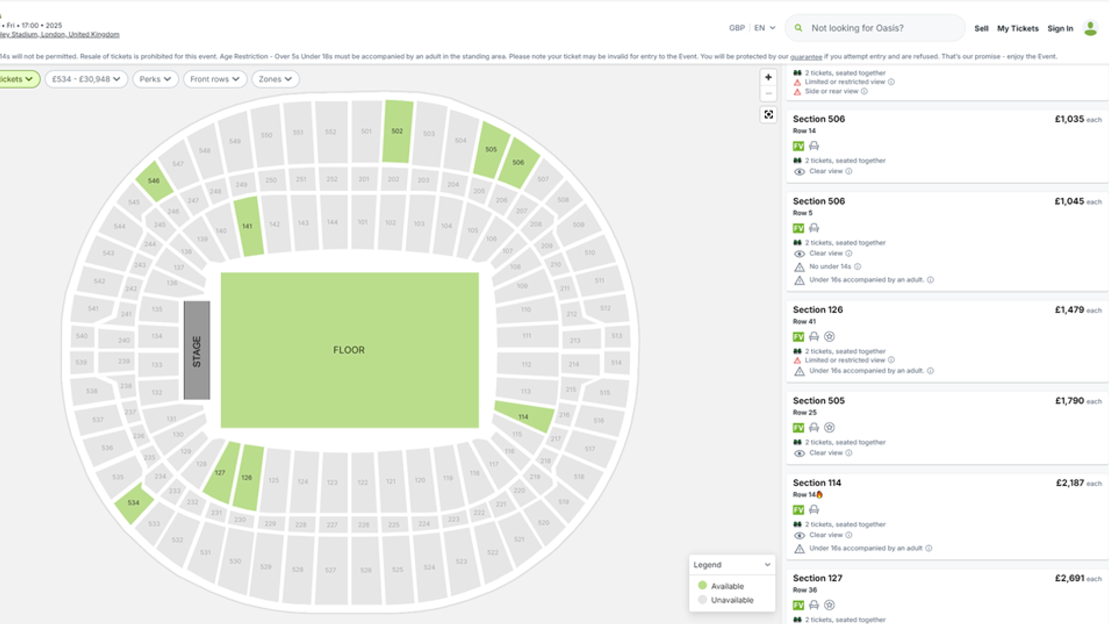
Task: Expand the Perks filter dropdown
Action: 155,79
